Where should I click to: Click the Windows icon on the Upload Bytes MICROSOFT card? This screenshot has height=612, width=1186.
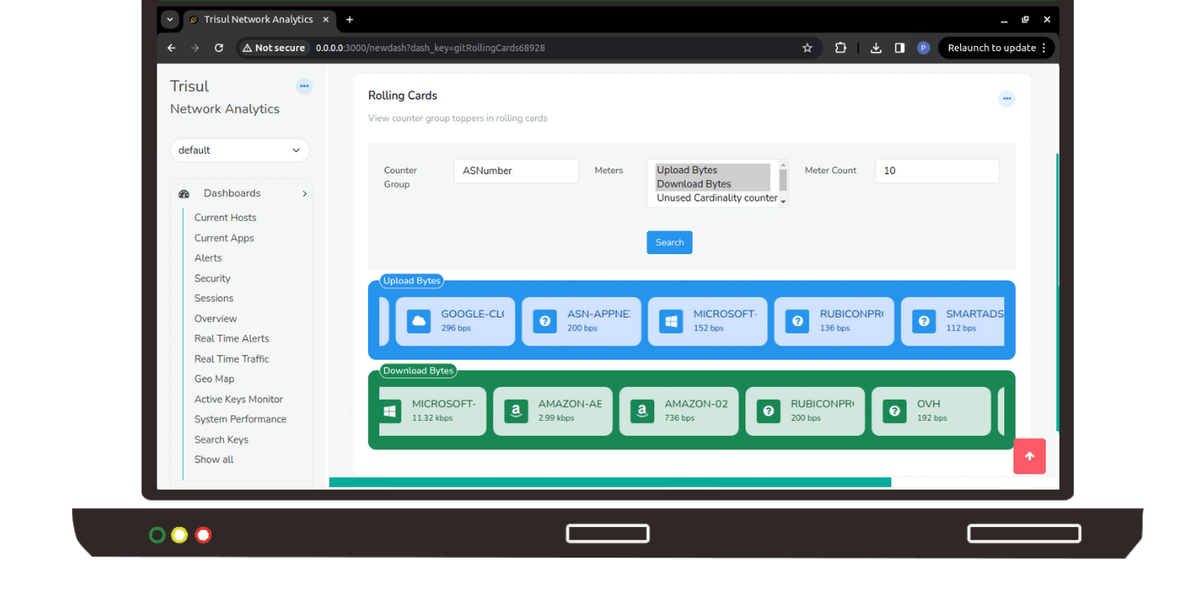coord(671,321)
